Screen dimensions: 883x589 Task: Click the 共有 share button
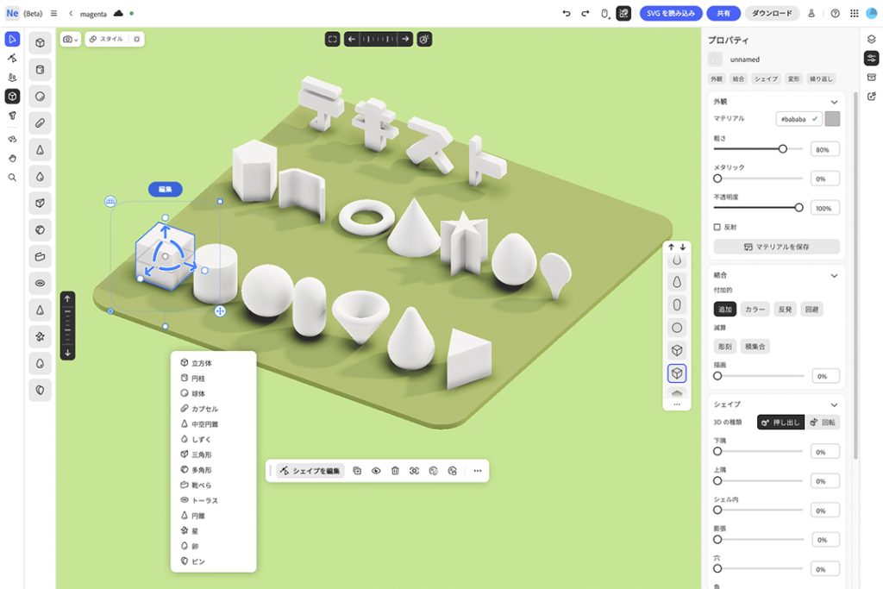tap(723, 14)
